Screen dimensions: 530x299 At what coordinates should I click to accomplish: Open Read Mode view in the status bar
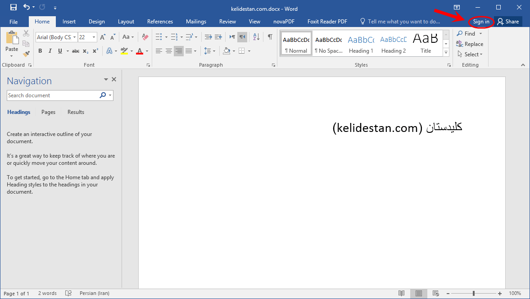[401, 293]
